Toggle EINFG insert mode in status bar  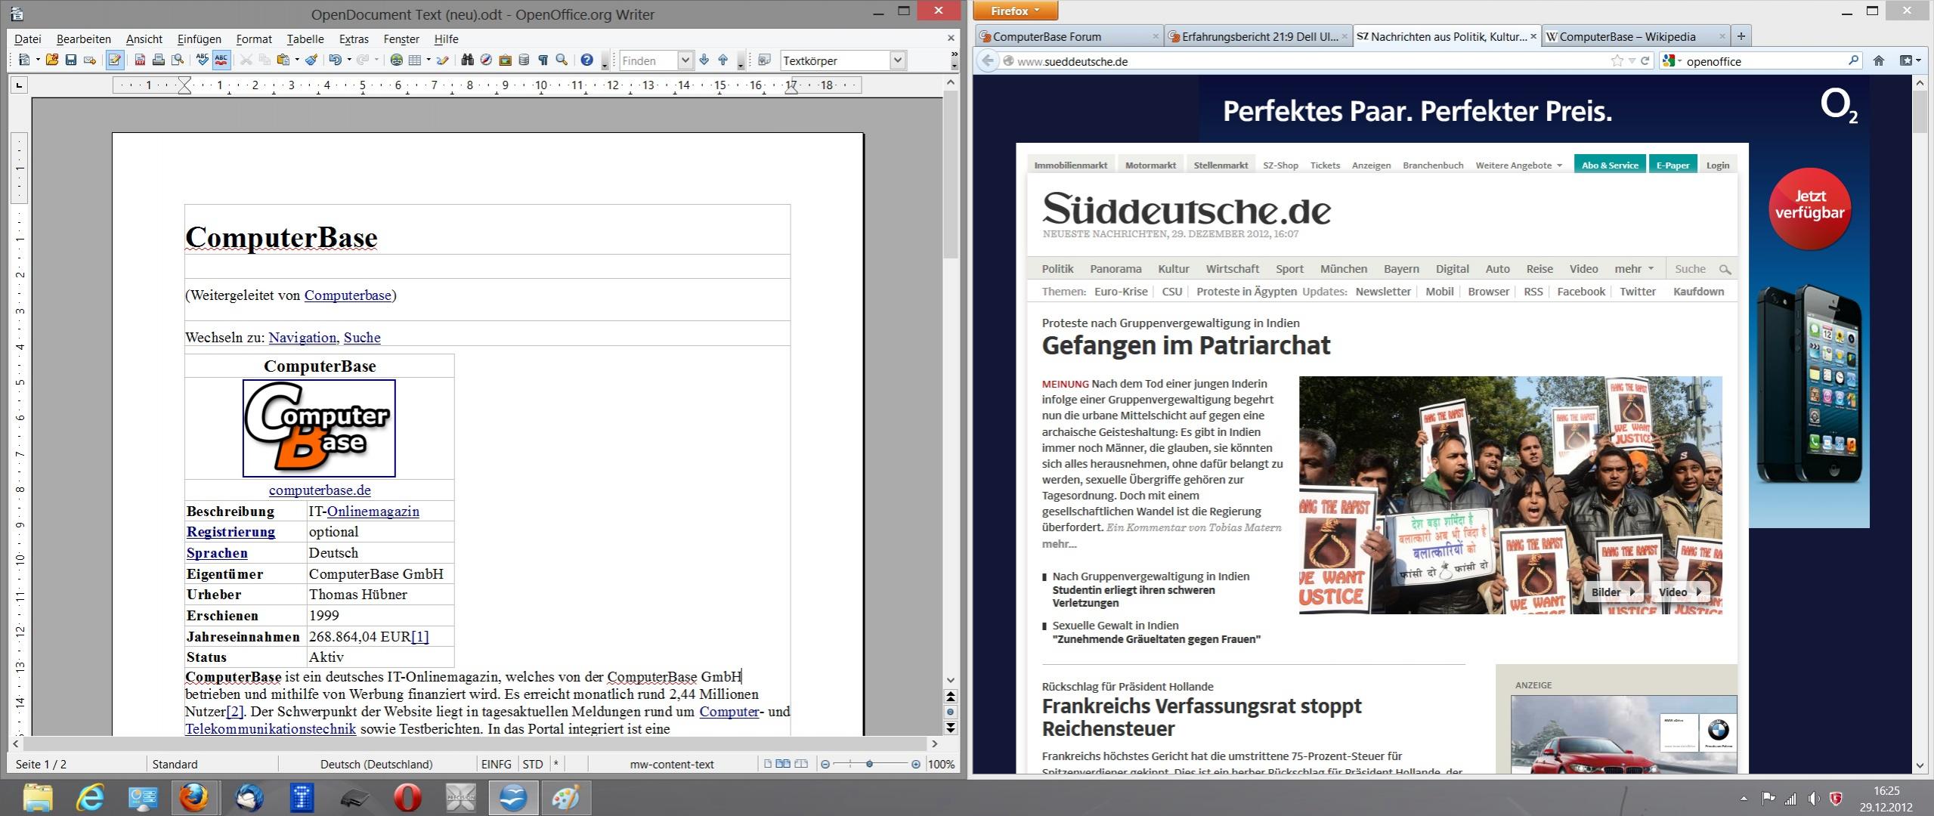[x=496, y=764]
